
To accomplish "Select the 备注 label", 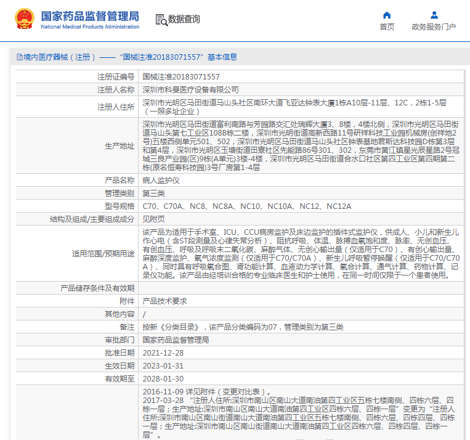I will tap(127, 327).
